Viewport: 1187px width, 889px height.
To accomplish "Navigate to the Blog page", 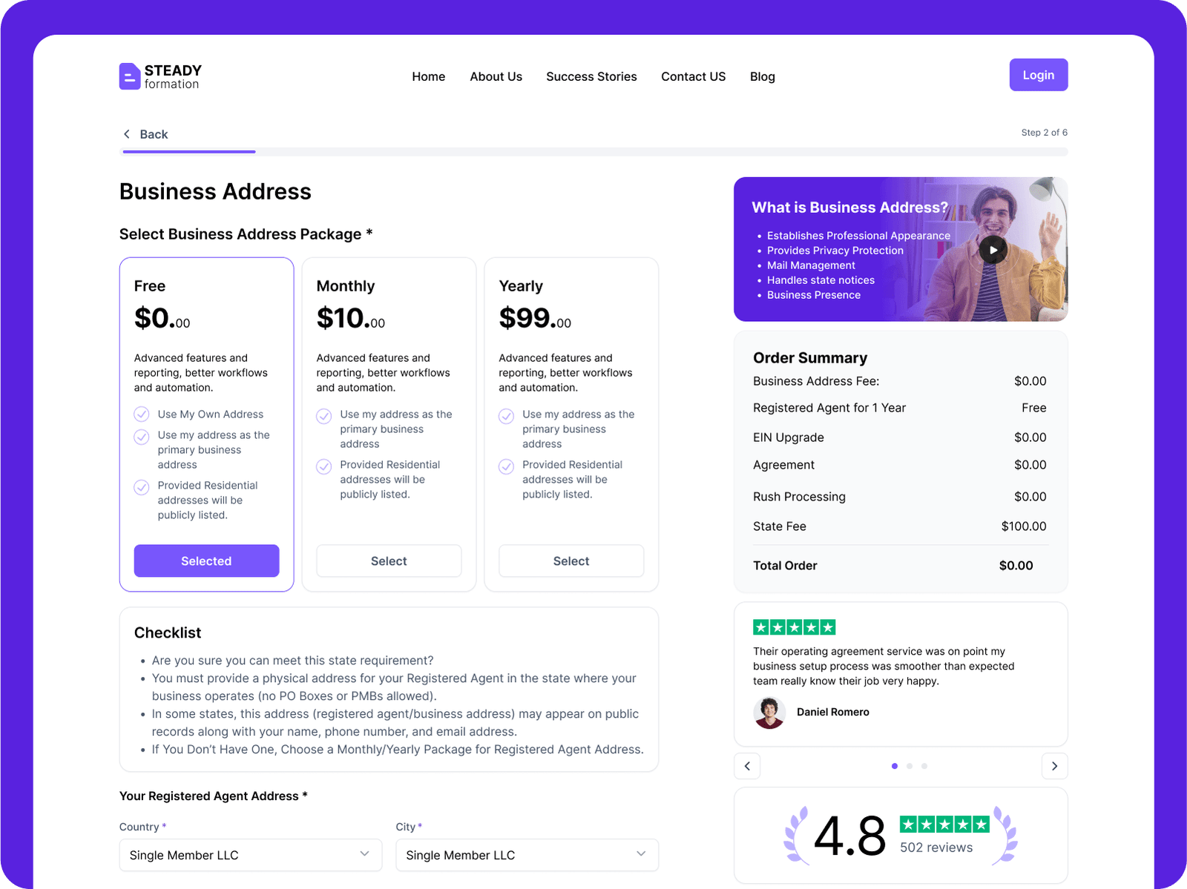I will pyautogui.click(x=762, y=76).
